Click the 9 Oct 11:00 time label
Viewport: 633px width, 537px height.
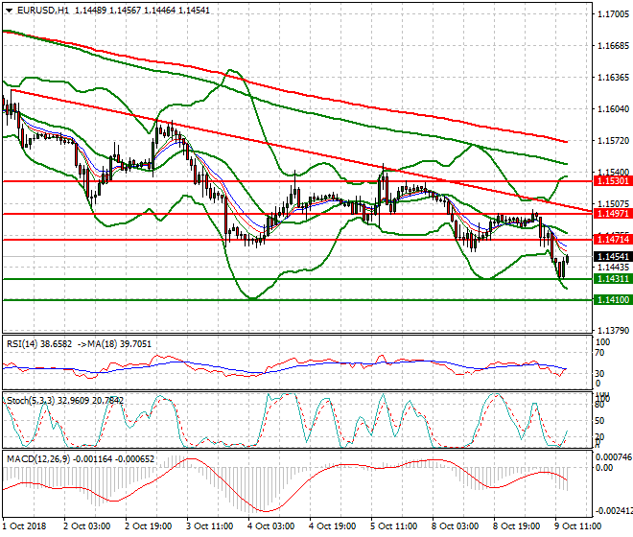coord(577,526)
